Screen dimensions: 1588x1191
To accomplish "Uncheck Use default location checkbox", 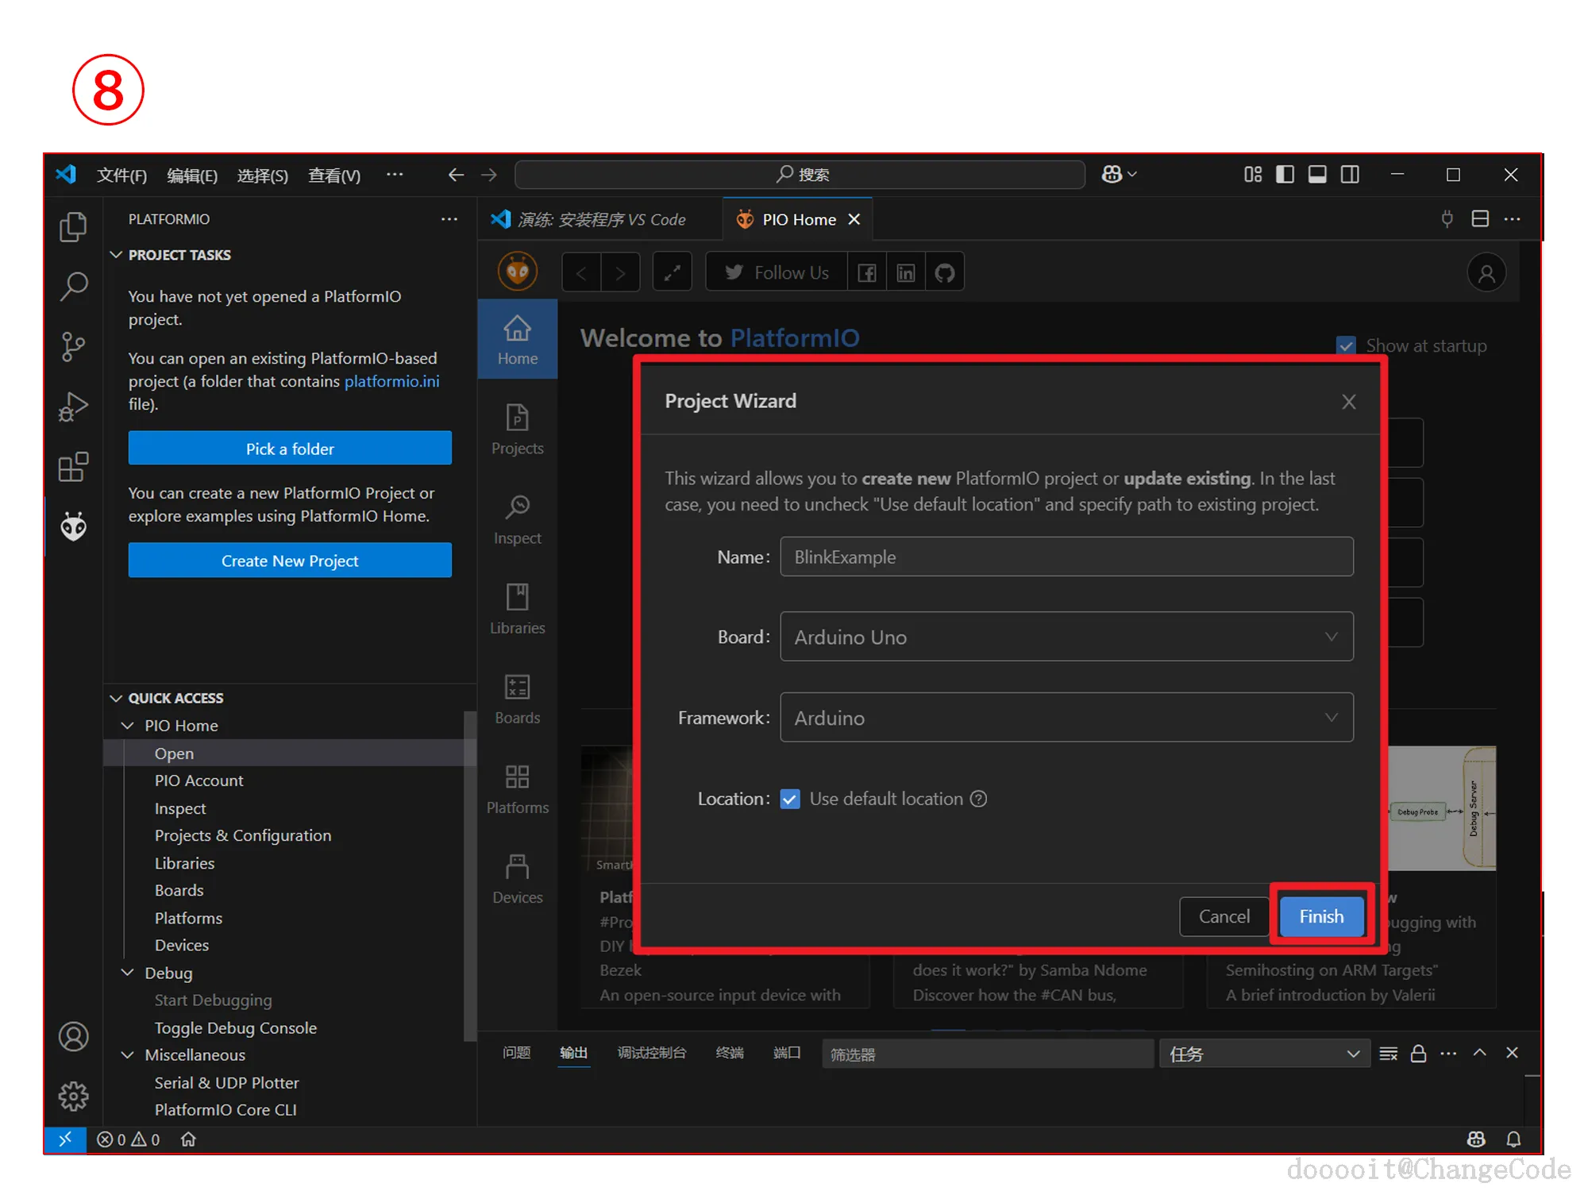I will (x=790, y=799).
